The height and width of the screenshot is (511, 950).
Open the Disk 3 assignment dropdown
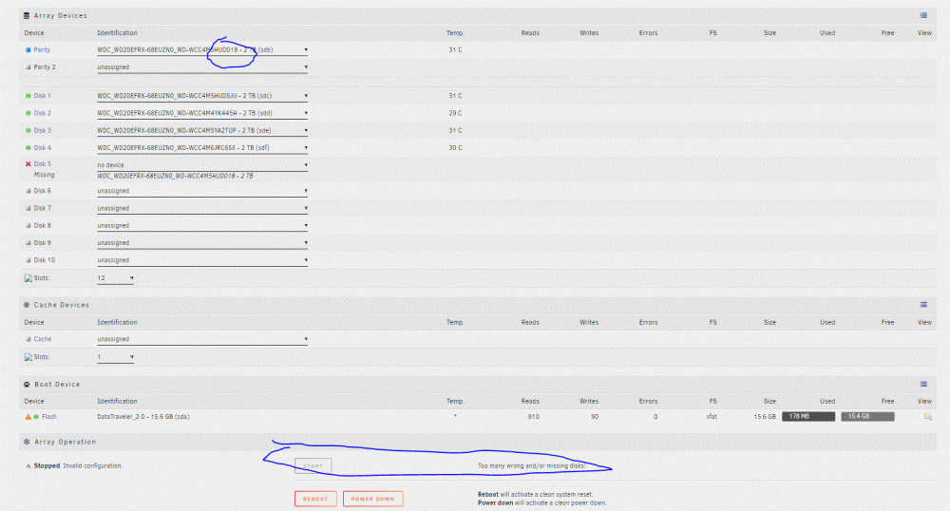click(x=202, y=130)
